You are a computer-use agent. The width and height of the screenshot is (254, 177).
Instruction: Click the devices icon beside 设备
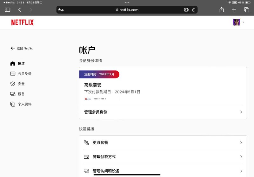[x=13, y=94]
